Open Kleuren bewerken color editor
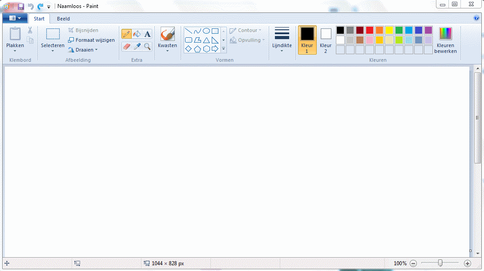Viewport: 484px width, 271px height. coord(445,40)
